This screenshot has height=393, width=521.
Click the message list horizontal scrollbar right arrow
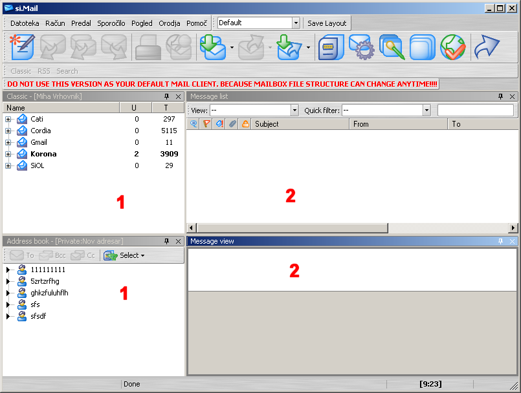(x=513, y=228)
